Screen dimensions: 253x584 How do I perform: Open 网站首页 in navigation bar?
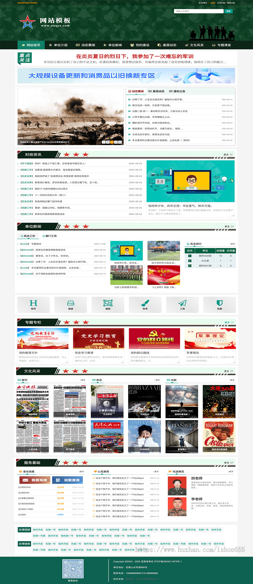(x=31, y=45)
